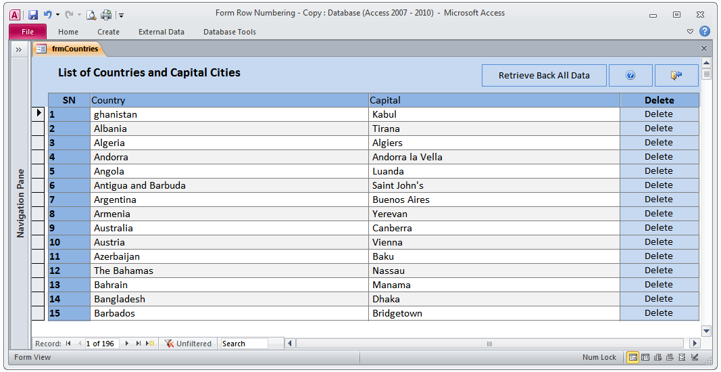Click the record Search box
The height and width of the screenshot is (372, 721).
click(244, 344)
